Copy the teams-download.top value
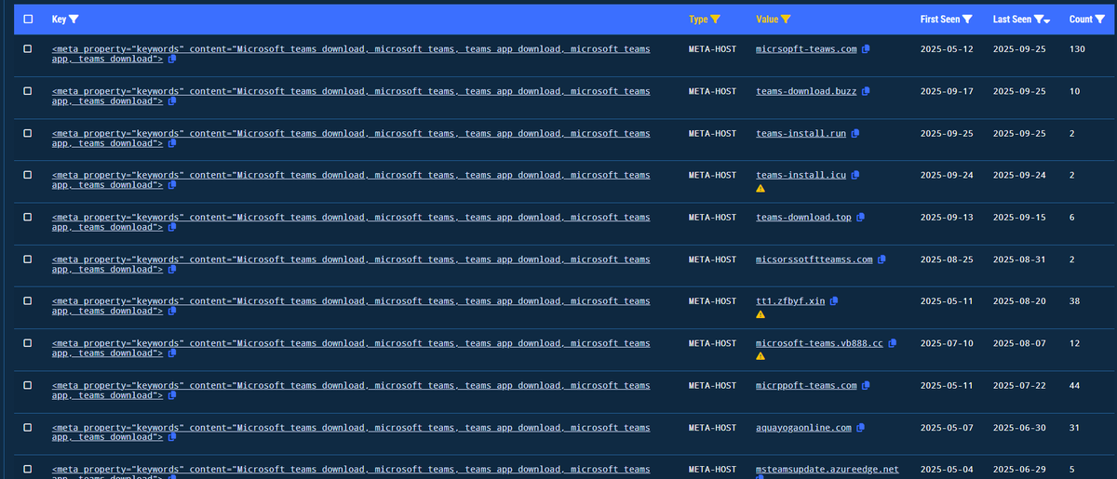1117x479 pixels. coord(860,217)
